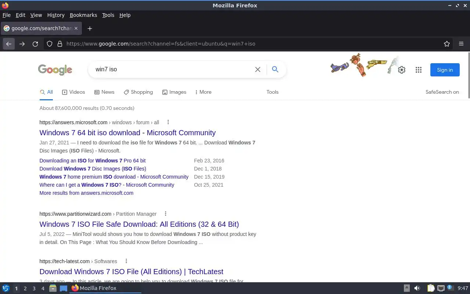This screenshot has height=294, width=470.
Task: Select the All search tab
Action: tap(46, 92)
